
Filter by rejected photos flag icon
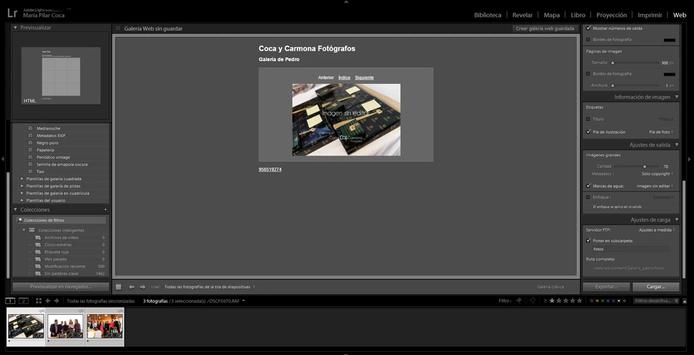[x=534, y=301]
